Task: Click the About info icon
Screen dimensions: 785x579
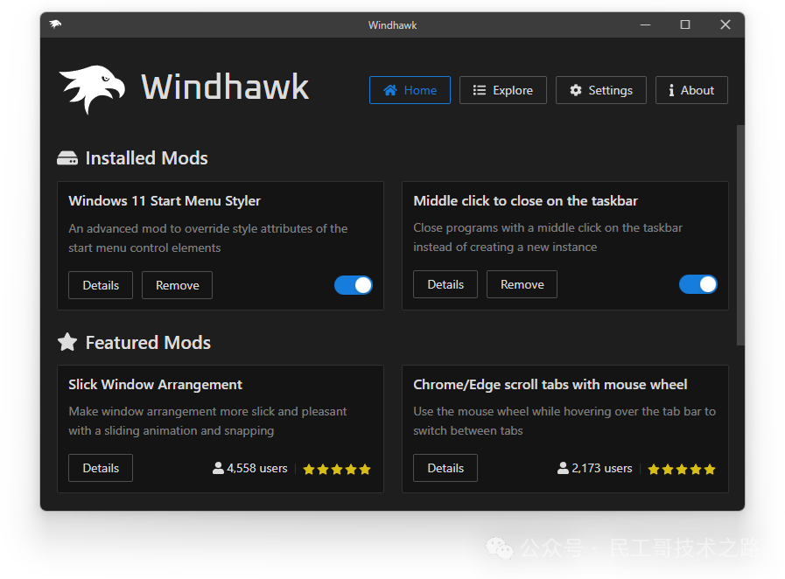Action: point(672,90)
